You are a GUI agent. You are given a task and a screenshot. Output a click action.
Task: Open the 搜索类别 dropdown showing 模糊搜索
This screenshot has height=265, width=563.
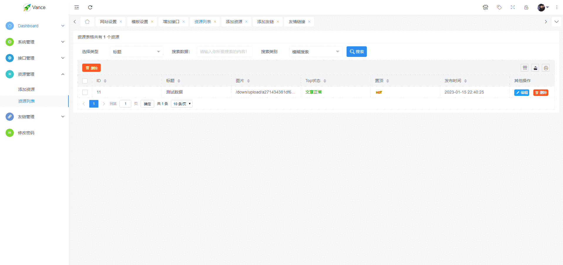pos(315,52)
